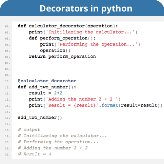Select the 'def perform_operation():' line
Viewport: 164px width, 164px height.
click(62, 38)
